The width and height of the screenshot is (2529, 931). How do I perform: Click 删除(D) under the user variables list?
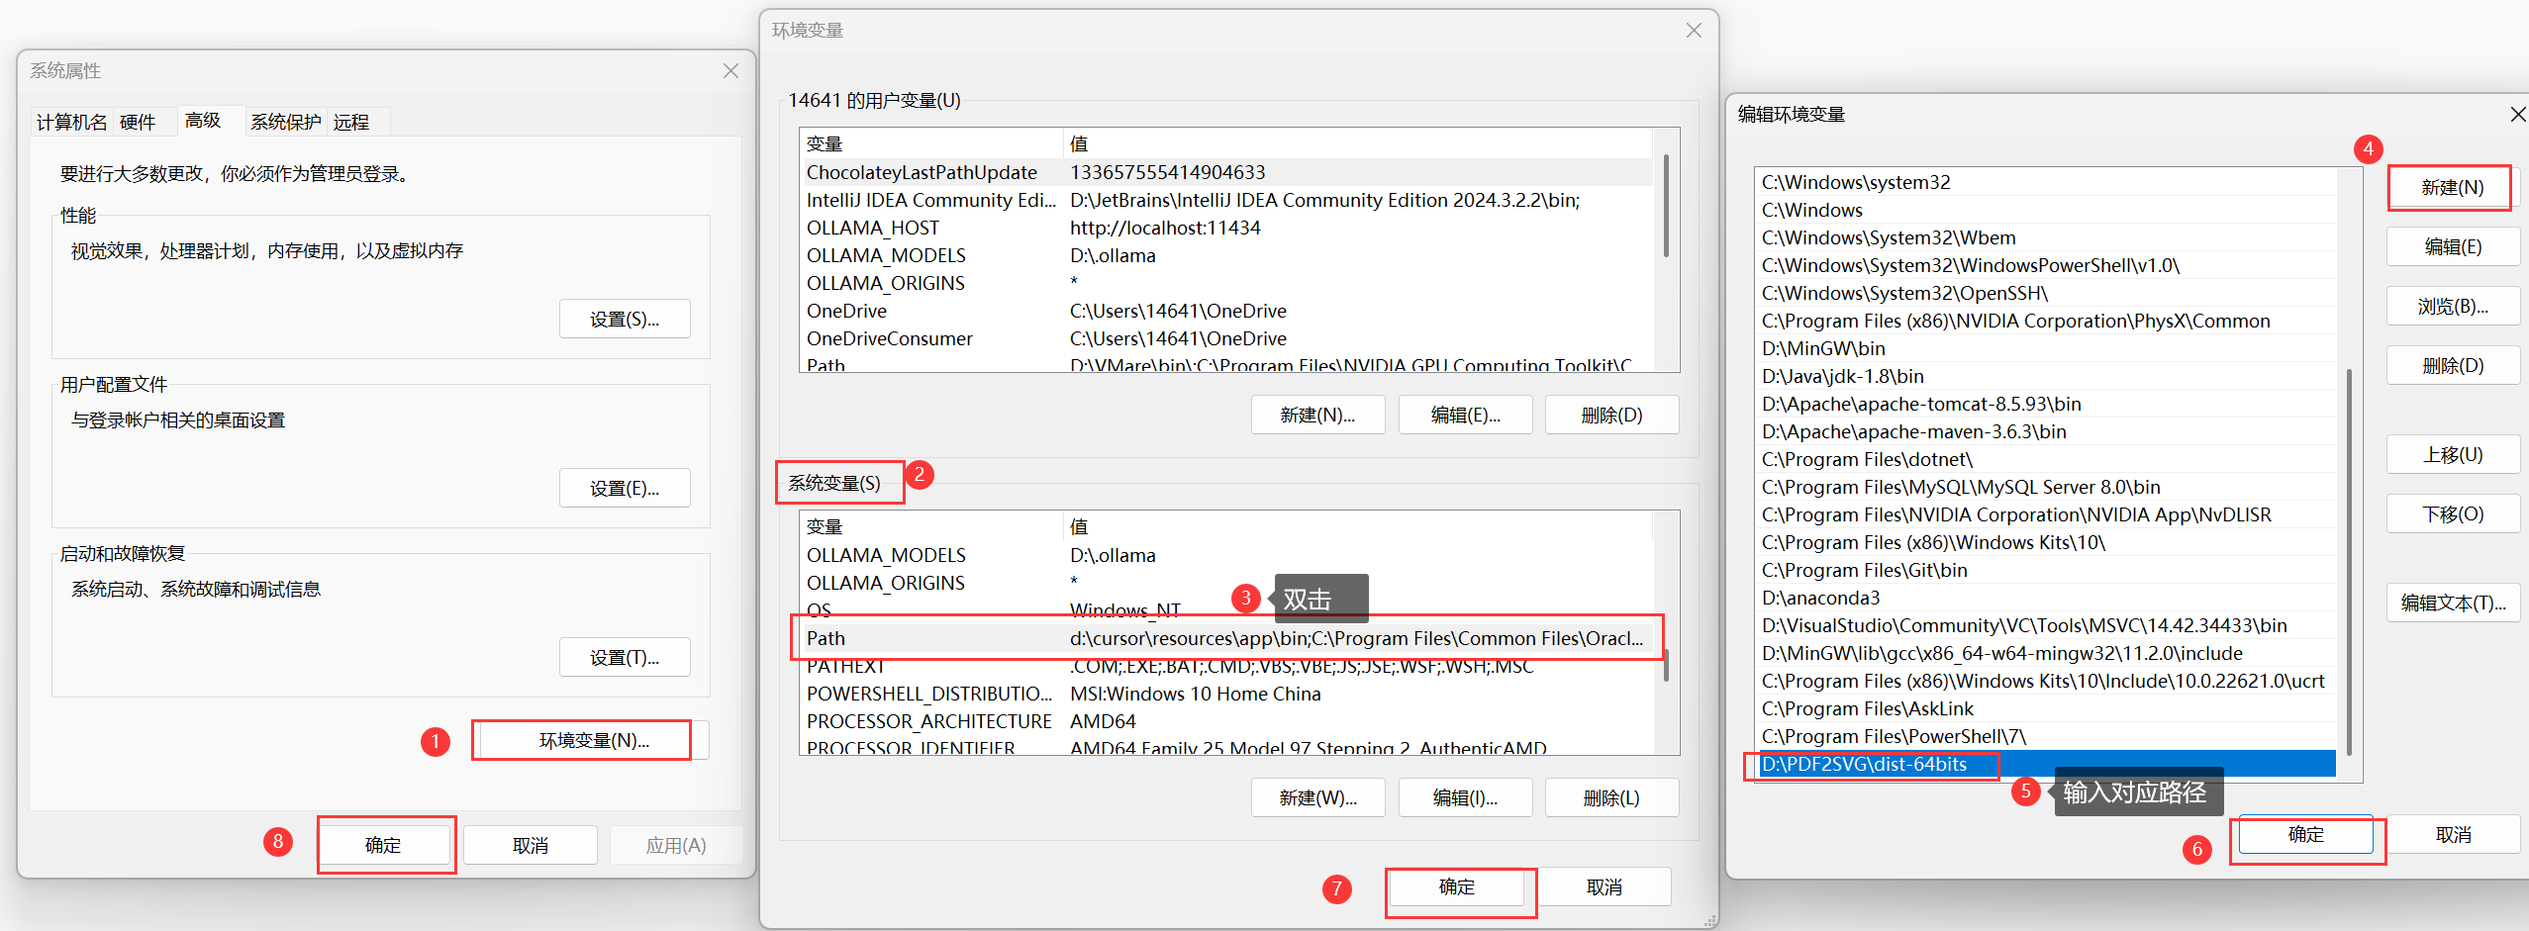coord(1611,415)
